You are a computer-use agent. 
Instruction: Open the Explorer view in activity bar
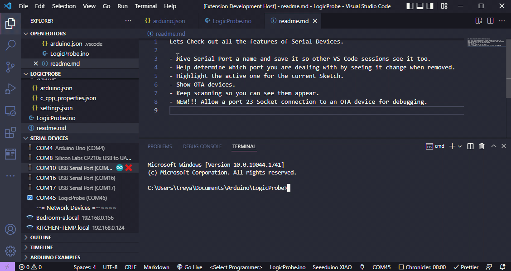[10, 24]
